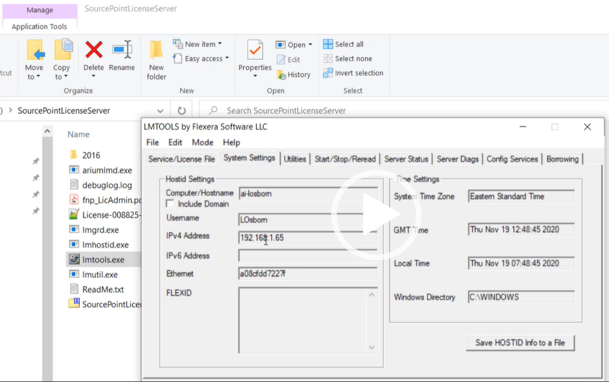Click the Rename icon in Organize group
609x382 pixels.
point(122,50)
